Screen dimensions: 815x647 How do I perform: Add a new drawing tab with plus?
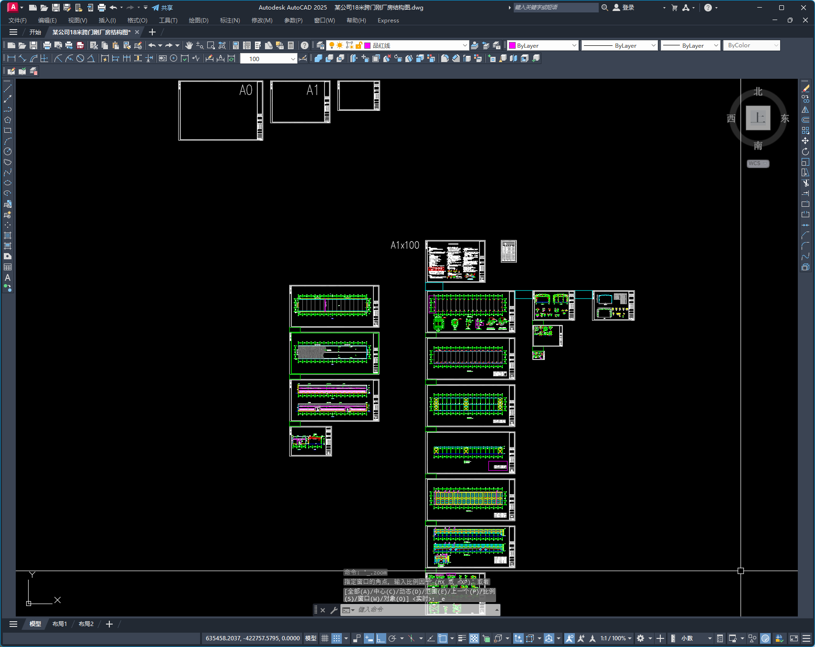[x=152, y=32]
